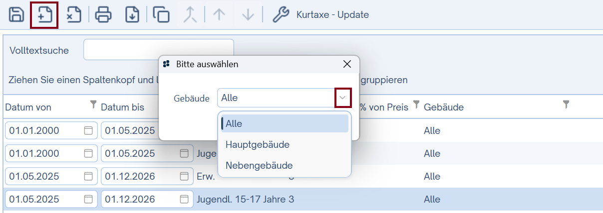The height and width of the screenshot is (213, 603).
Task: Click the printer icon
Action: [103, 15]
